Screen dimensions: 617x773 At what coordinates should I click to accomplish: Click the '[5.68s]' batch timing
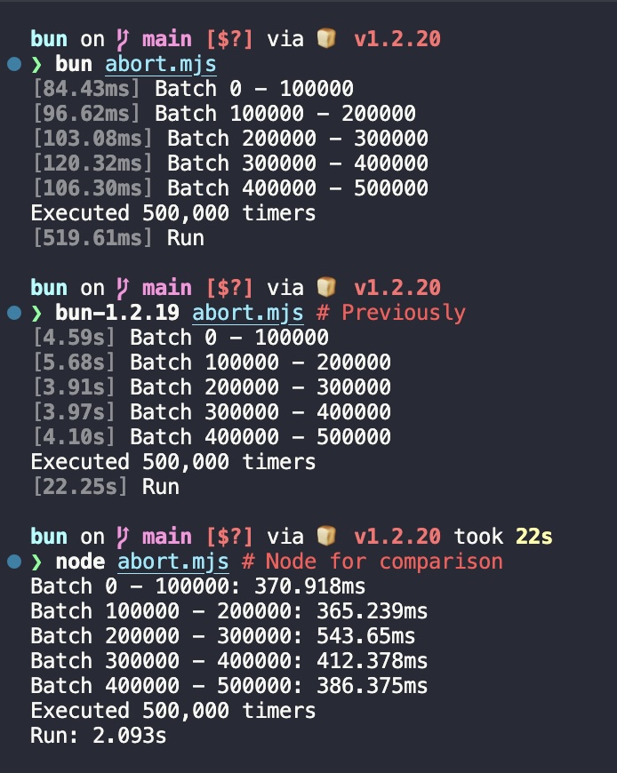click(73, 363)
